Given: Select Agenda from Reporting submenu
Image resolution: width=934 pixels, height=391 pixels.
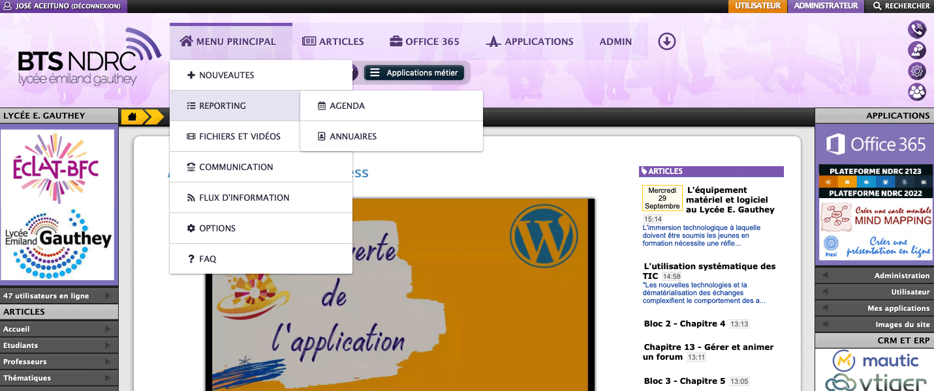Looking at the screenshot, I should [347, 106].
